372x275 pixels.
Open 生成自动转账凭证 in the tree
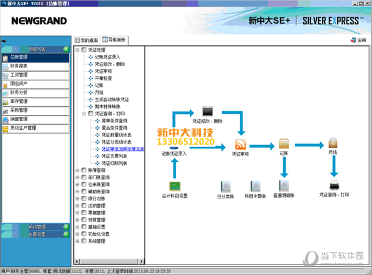click(x=112, y=99)
